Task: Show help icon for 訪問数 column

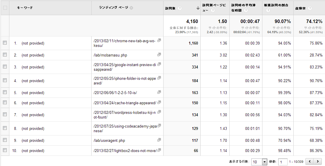Action: click(180, 8)
